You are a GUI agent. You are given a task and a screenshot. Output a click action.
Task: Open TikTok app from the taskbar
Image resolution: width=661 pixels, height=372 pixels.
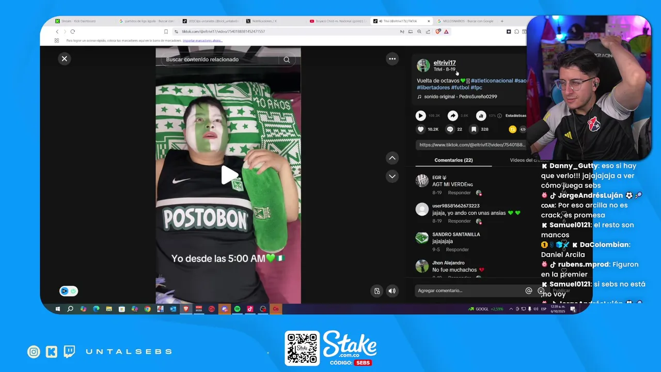(250, 309)
